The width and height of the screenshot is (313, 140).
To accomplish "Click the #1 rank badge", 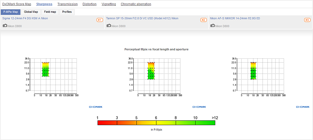I will coord(100,20).
